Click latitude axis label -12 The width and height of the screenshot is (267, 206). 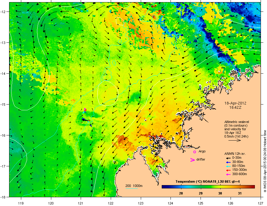(3, 12)
